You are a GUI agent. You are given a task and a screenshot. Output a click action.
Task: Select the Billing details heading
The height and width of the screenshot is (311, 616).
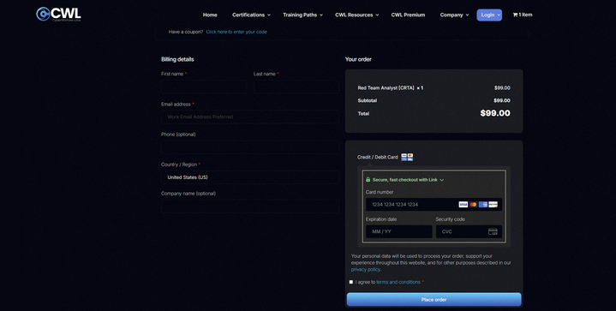tap(177, 59)
